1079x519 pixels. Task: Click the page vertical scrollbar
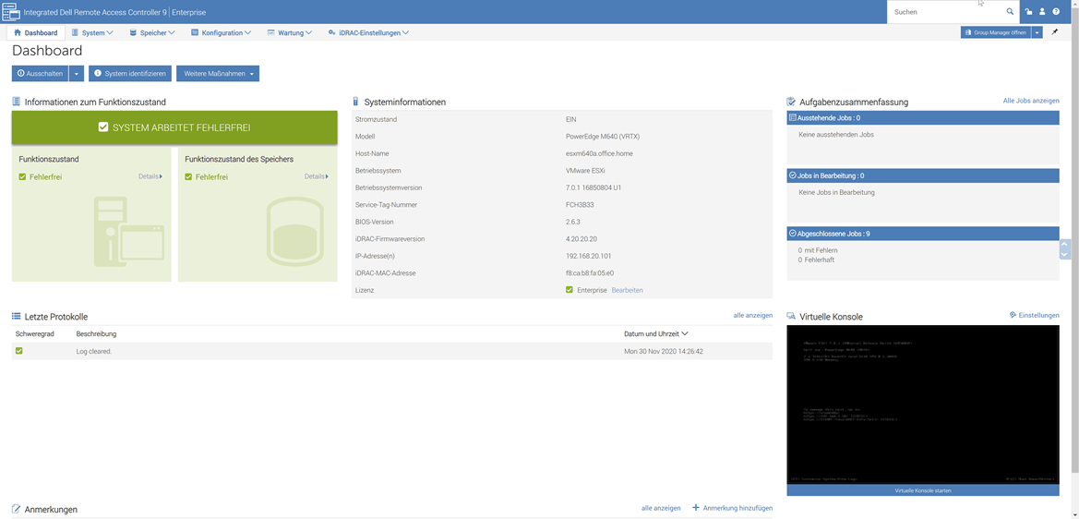click(x=1075, y=241)
